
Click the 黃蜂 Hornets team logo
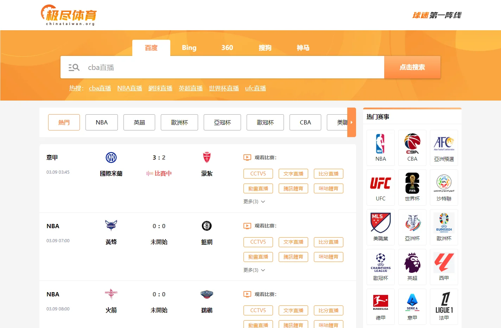pos(111,226)
